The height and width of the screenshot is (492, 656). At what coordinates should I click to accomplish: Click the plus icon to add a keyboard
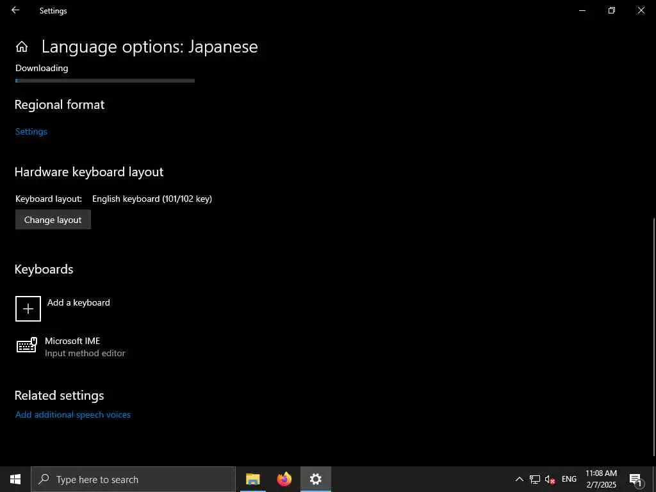(28, 309)
